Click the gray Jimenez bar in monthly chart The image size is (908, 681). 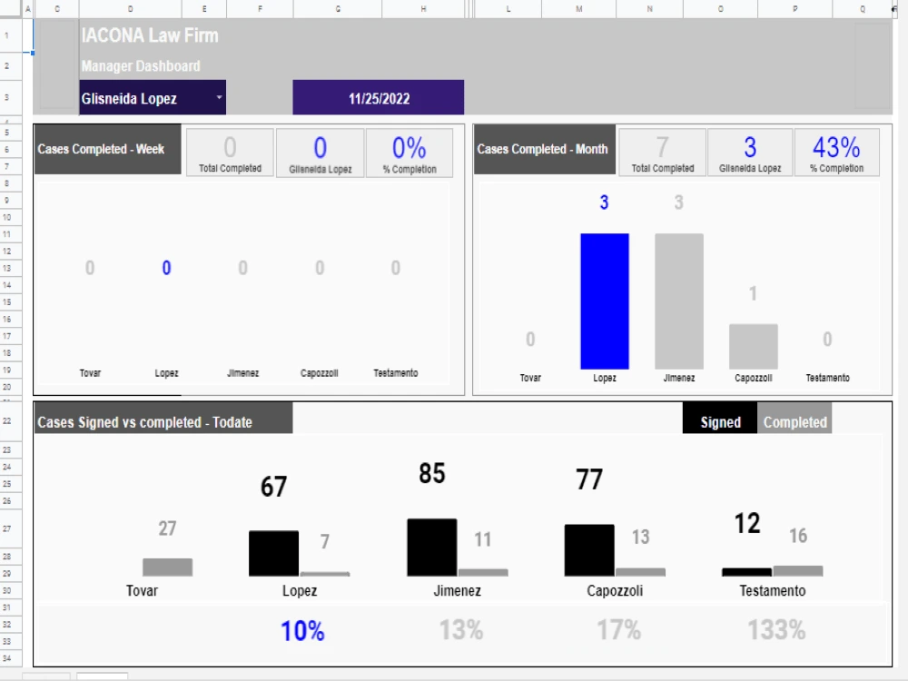[x=679, y=300]
